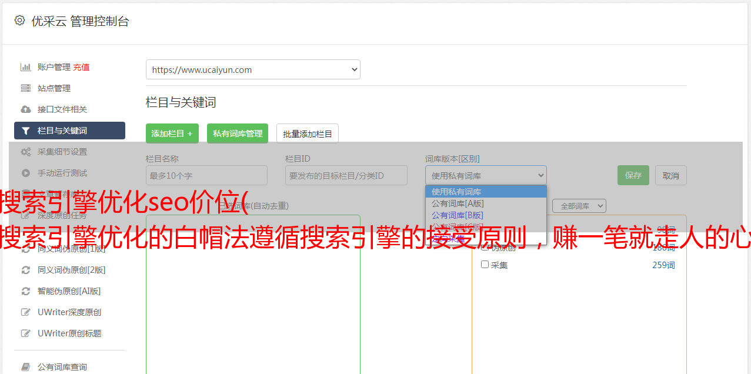
Task: Click the edit icon next to UWriter深度原创
Action: pos(26,312)
